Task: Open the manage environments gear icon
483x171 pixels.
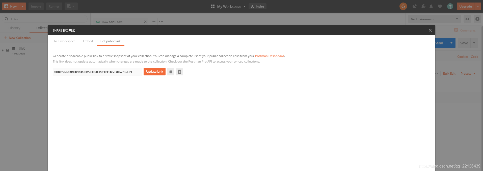Action: 477,19
